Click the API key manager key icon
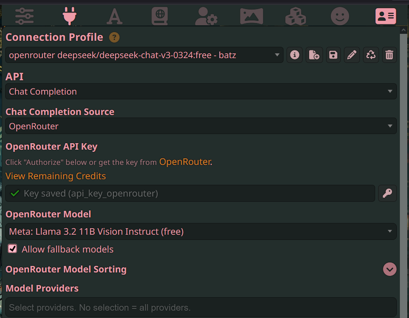 387,193
